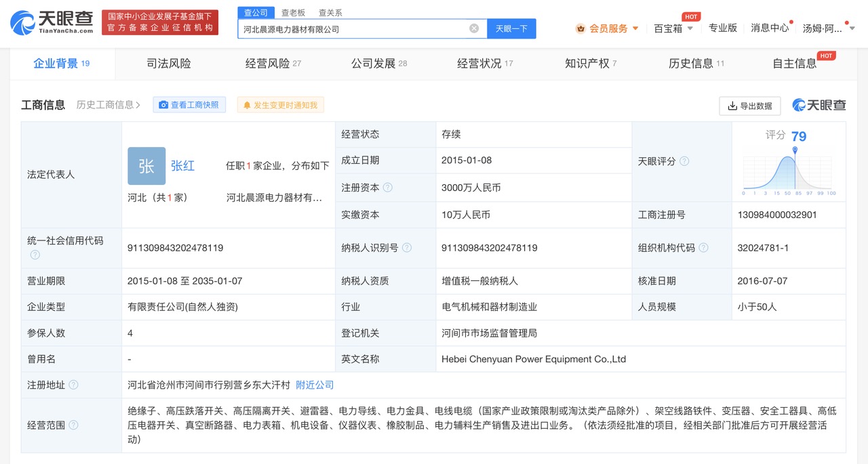Click the 经营状态 value 存续
This screenshot has width=868, height=464.
pyautogui.click(x=451, y=134)
